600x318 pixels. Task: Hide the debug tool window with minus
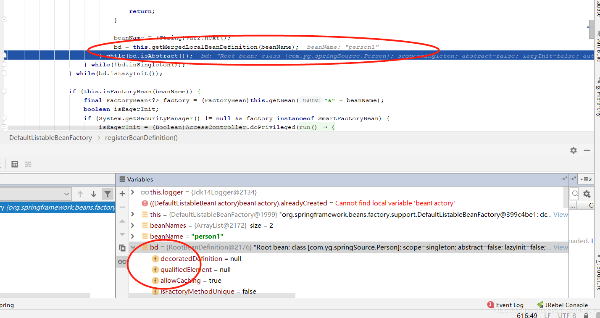pyautogui.click(x=587, y=150)
